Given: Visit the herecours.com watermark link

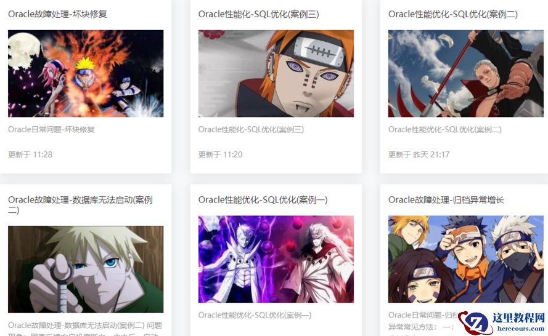Looking at the screenshot, I should (x=520, y=329).
